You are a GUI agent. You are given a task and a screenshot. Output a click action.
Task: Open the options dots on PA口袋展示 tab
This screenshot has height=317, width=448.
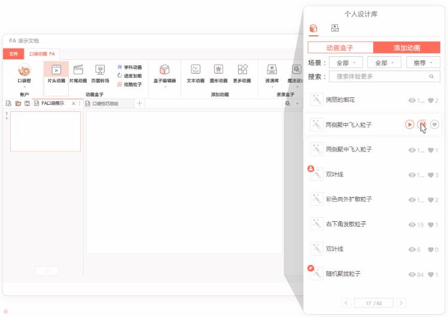coord(80,103)
